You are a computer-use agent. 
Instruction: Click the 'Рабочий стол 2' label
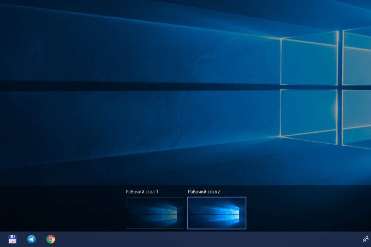204,192
